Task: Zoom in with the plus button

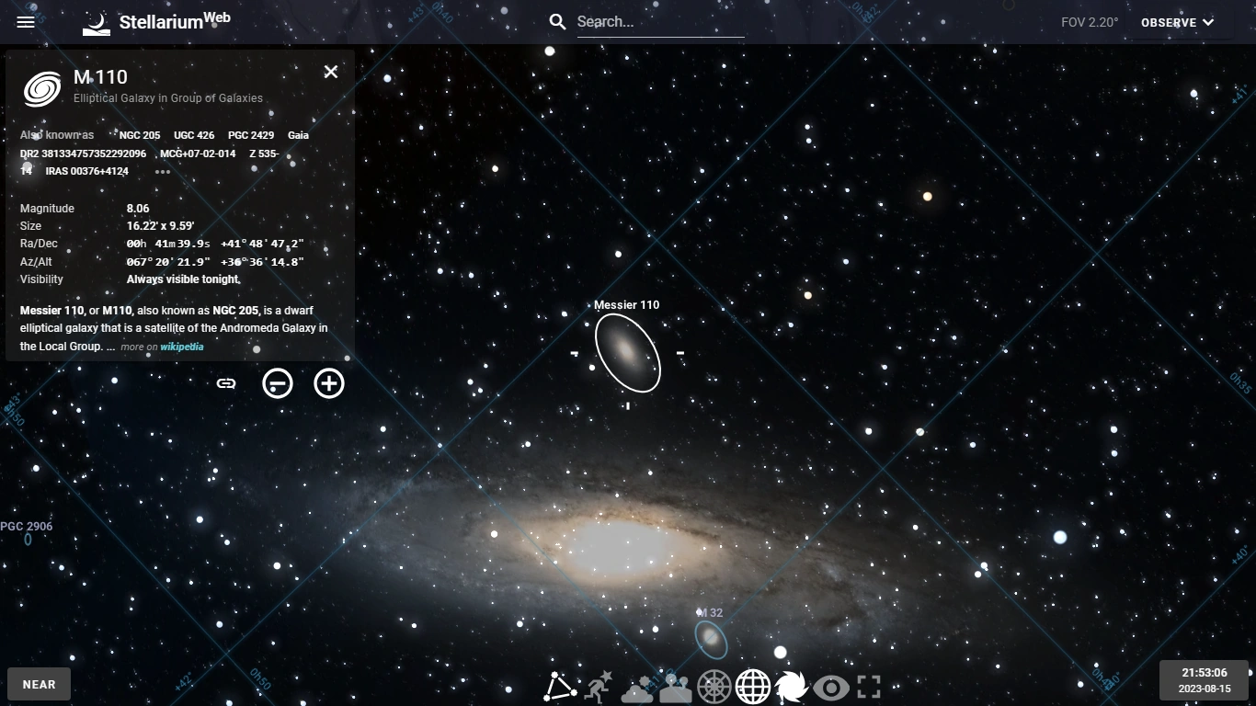Action: pos(329,383)
